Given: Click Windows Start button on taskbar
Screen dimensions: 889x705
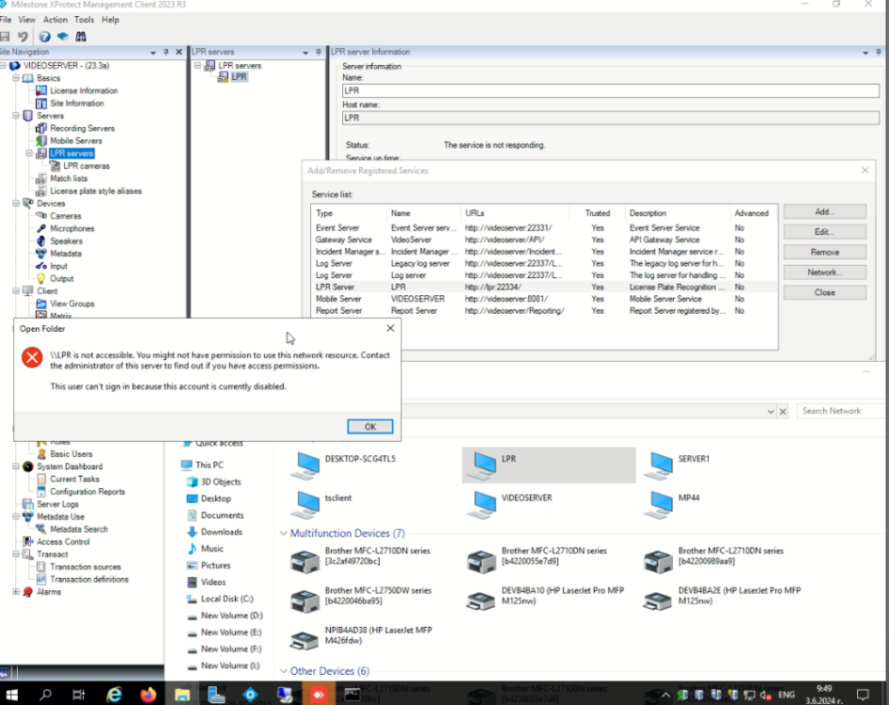Looking at the screenshot, I should tap(12, 695).
